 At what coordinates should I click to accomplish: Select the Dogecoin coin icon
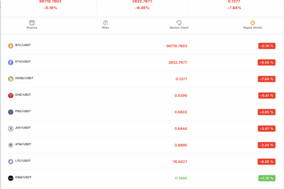tap(11, 79)
